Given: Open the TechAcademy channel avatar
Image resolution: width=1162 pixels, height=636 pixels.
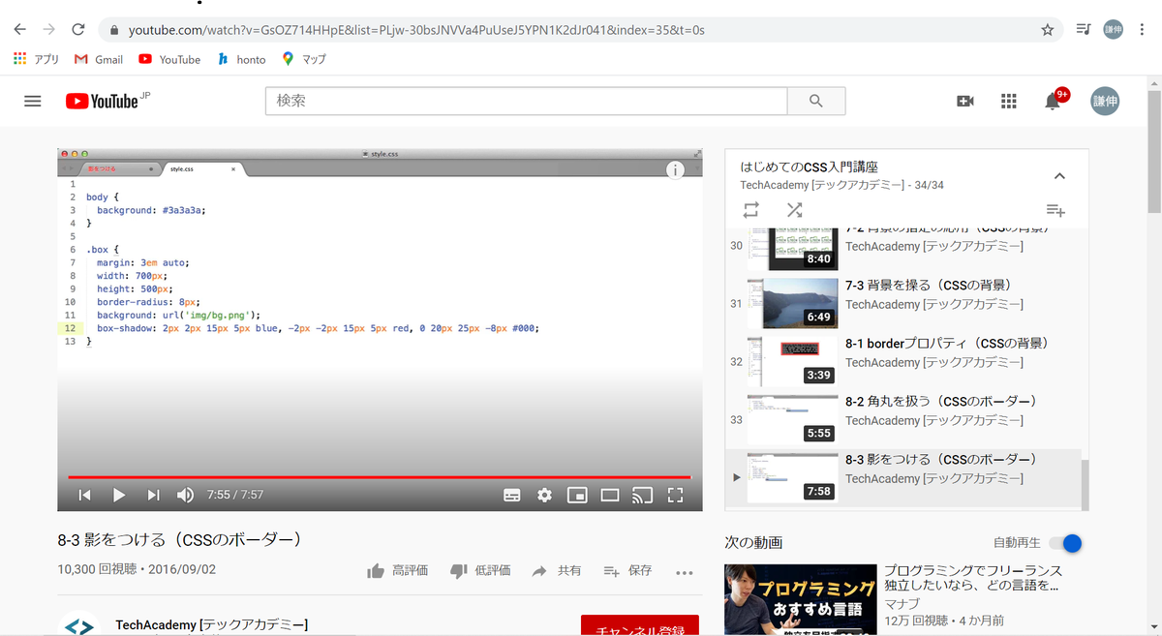Looking at the screenshot, I should pyautogui.click(x=79, y=625).
